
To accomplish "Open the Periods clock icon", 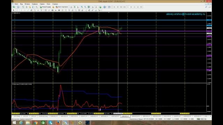I will (x=105, y=7).
